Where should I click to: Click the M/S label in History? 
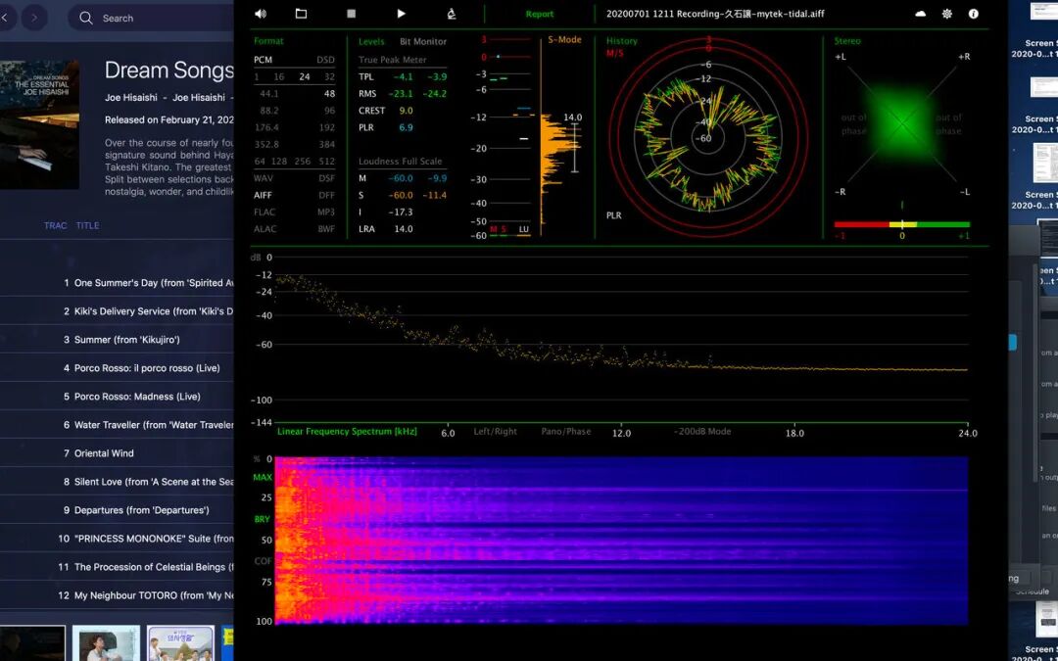[614, 54]
